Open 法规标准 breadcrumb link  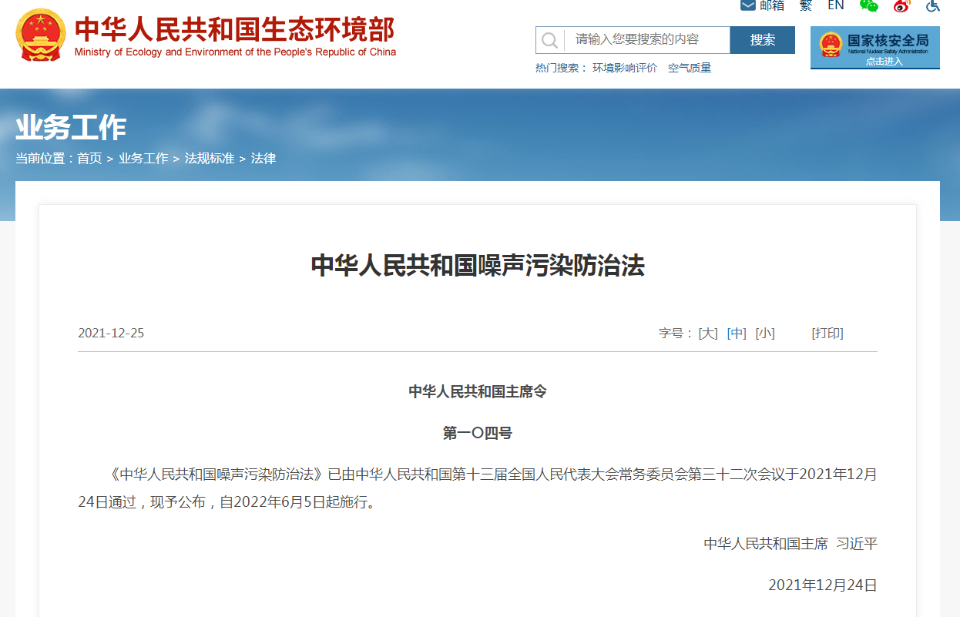(x=210, y=159)
